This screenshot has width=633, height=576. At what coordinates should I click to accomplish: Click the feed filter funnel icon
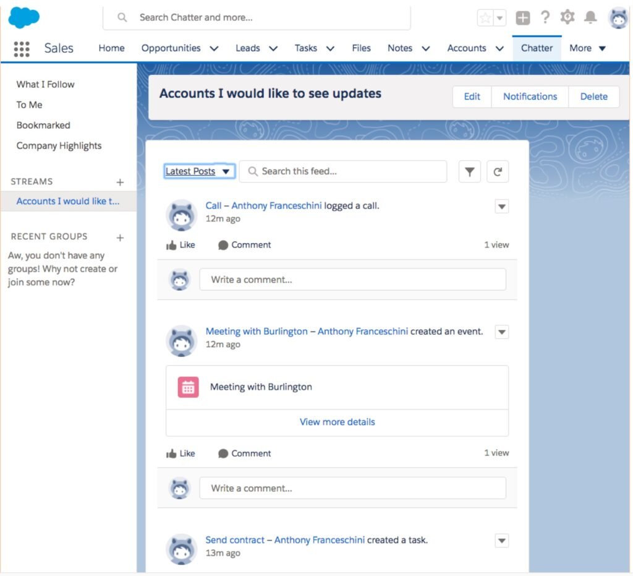coord(470,171)
